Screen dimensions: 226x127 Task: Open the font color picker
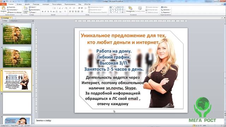point(65,12)
